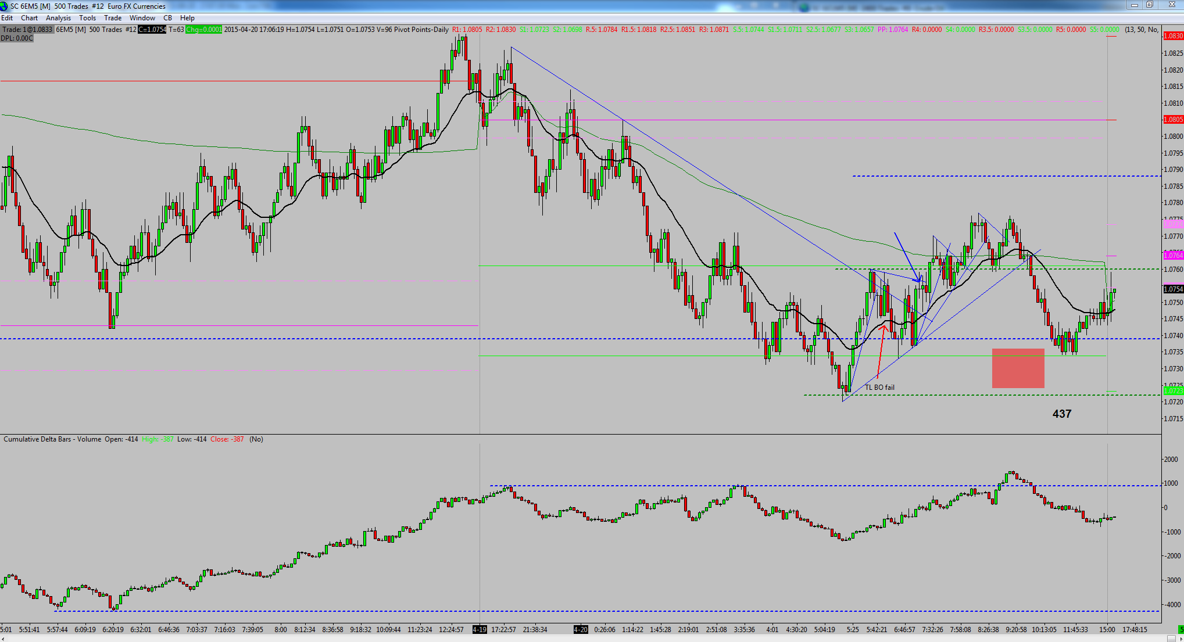Click the black 1.0754 last price marker
Viewport: 1184px width, 642px height.
point(1173,289)
